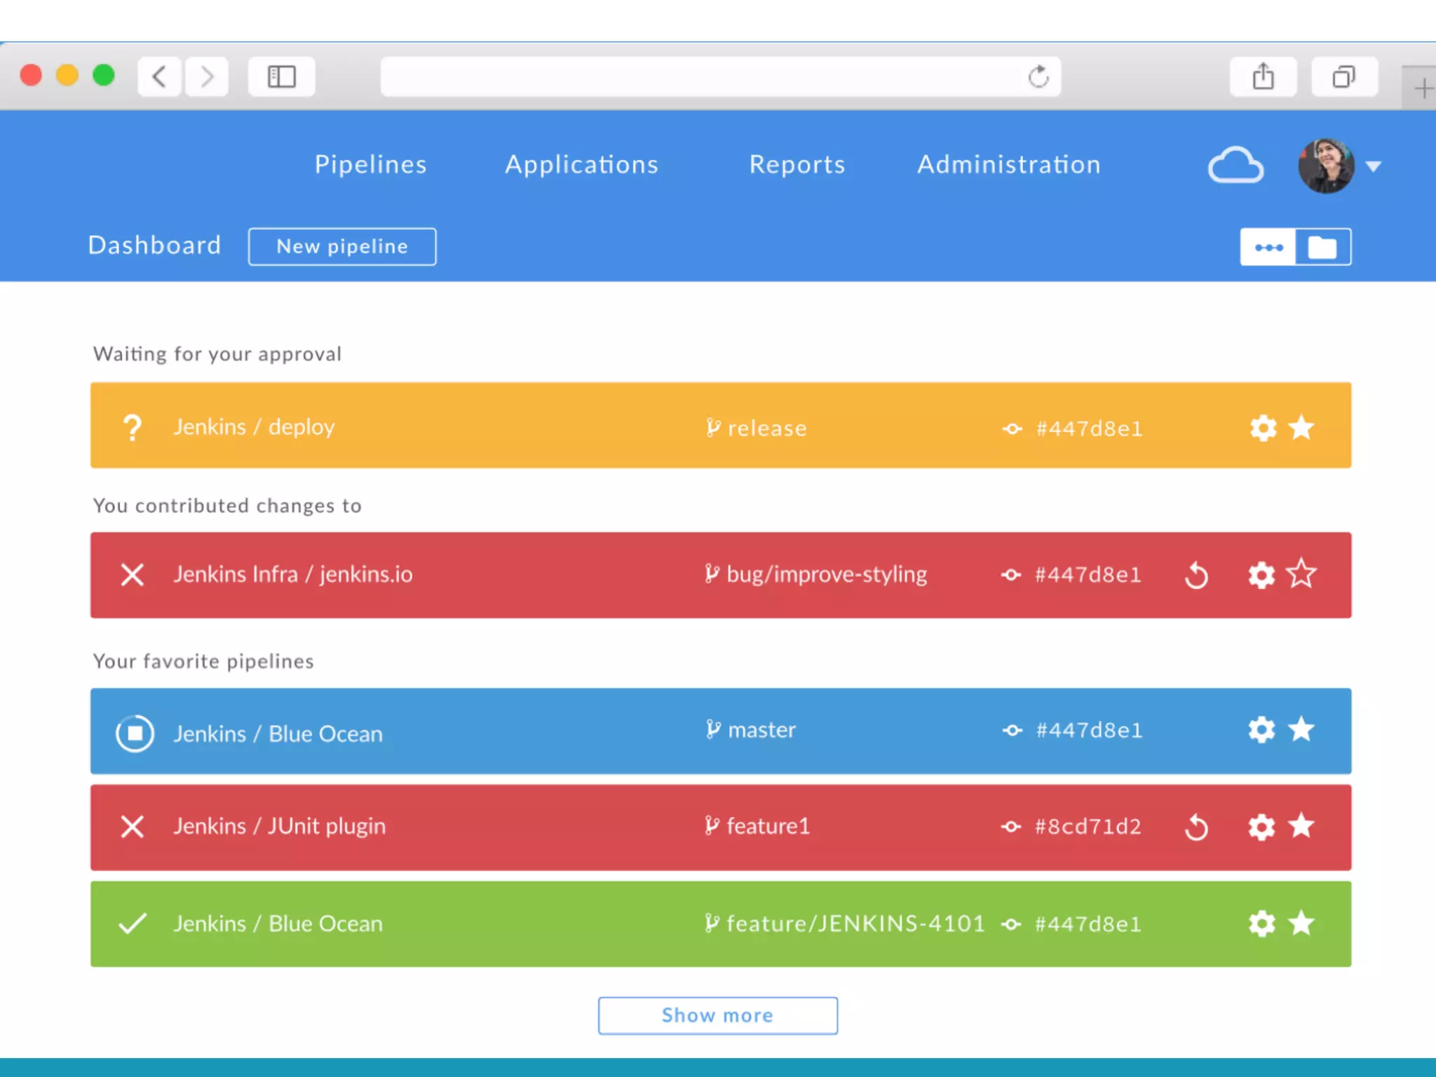The height and width of the screenshot is (1077, 1436).
Task: Open the Pipelines menu
Action: [x=370, y=164]
